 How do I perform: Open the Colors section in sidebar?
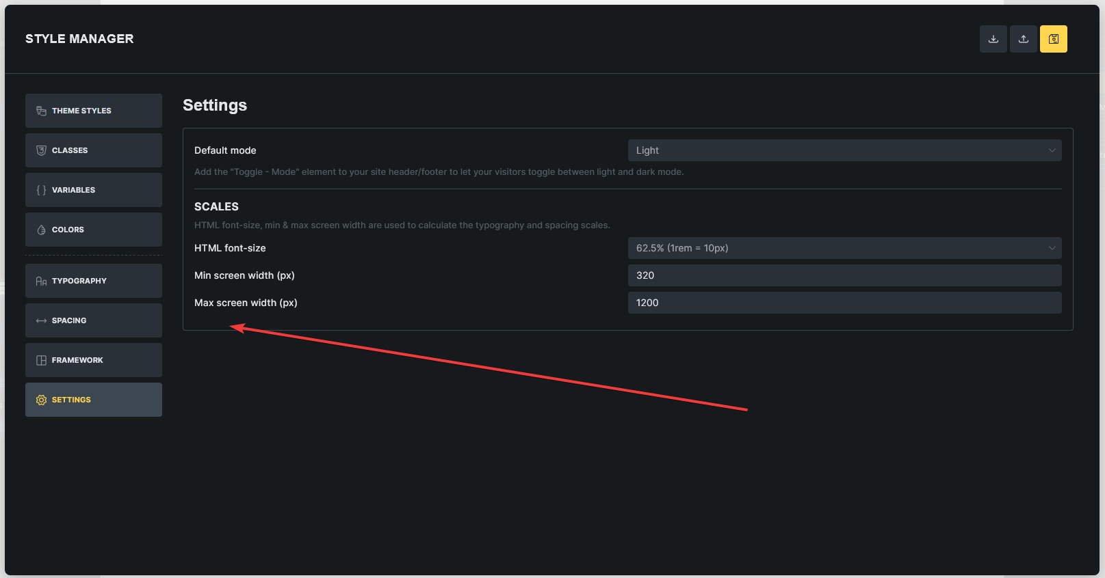pyautogui.click(x=94, y=230)
